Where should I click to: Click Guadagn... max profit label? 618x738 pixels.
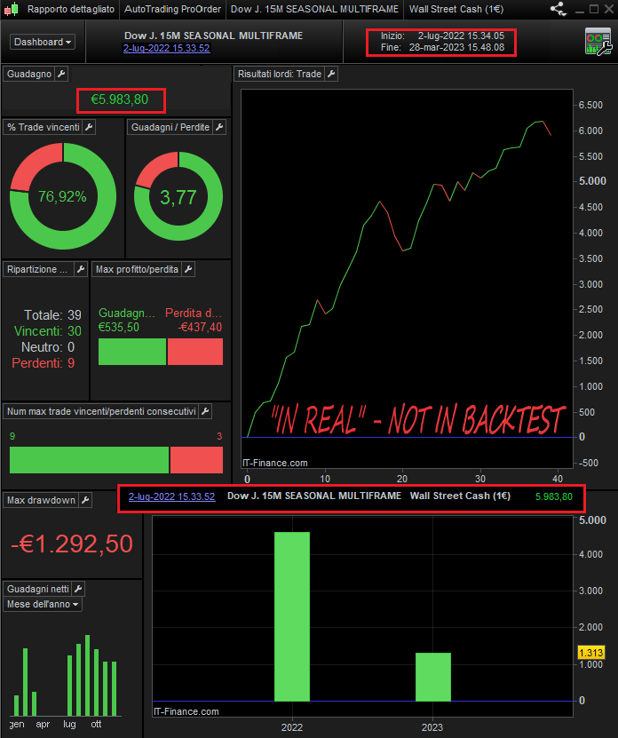coord(127,313)
